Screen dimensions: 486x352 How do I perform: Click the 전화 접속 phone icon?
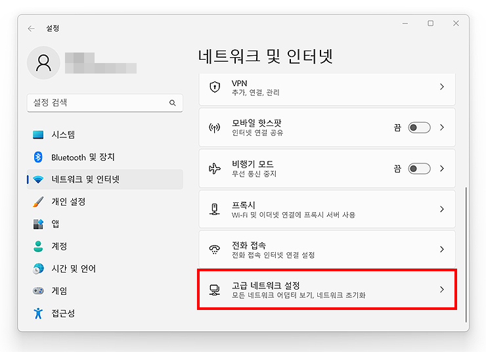pyautogui.click(x=215, y=250)
